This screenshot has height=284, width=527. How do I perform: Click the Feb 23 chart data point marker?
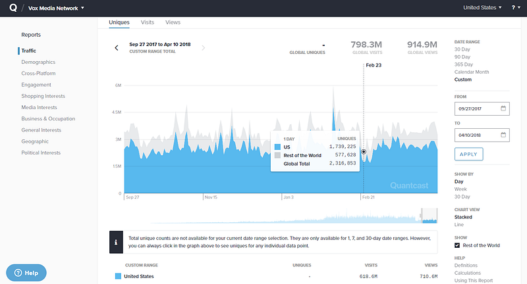pyautogui.click(x=364, y=152)
